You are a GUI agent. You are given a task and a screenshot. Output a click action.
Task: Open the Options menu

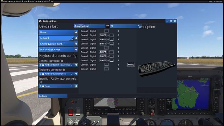pyautogui.click(x=31, y=1)
